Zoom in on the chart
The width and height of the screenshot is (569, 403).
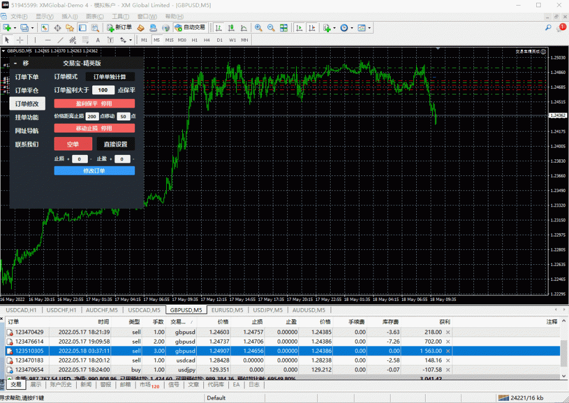(258, 28)
